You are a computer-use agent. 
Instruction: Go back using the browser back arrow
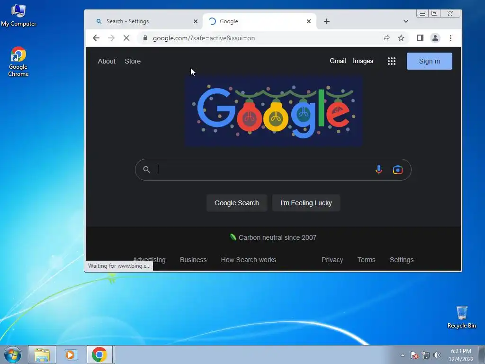[96, 38]
